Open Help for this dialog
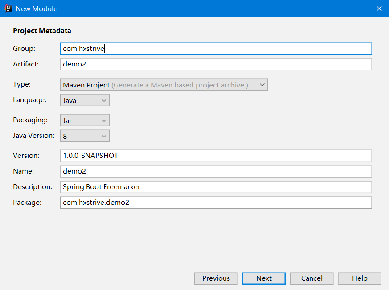Viewport: 389px width, 290px height. point(359,278)
